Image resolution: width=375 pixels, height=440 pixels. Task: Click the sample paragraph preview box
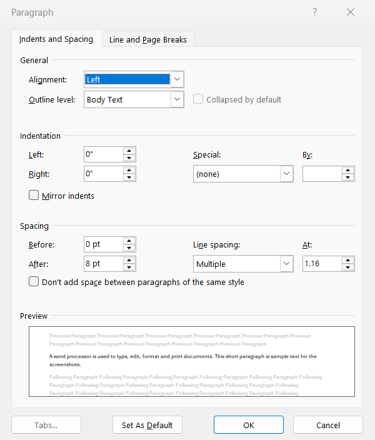(x=192, y=361)
